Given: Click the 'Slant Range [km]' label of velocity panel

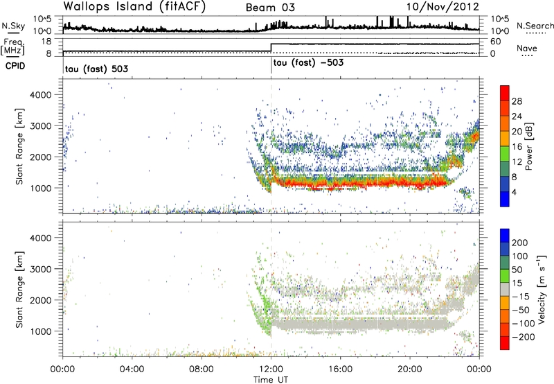Looking at the screenshot, I should tap(19, 290).
